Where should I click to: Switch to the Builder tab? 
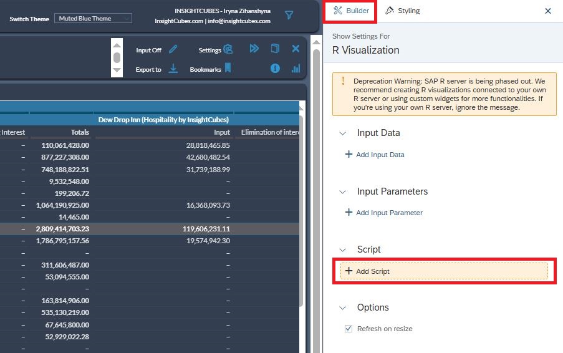pyautogui.click(x=351, y=11)
